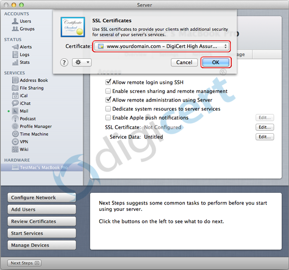The height and width of the screenshot is (270, 289).
Task: Open the Users sidebar icon
Action: click(x=15, y=21)
